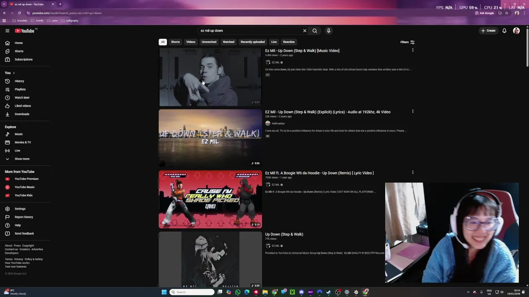Open the YouTube hamburger guide menu

(x=7, y=31)
